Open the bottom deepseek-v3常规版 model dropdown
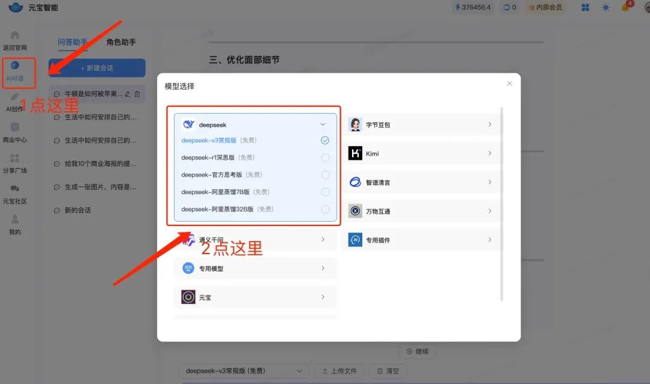This screenshot has width=650, height=384. tap(244, 371)
